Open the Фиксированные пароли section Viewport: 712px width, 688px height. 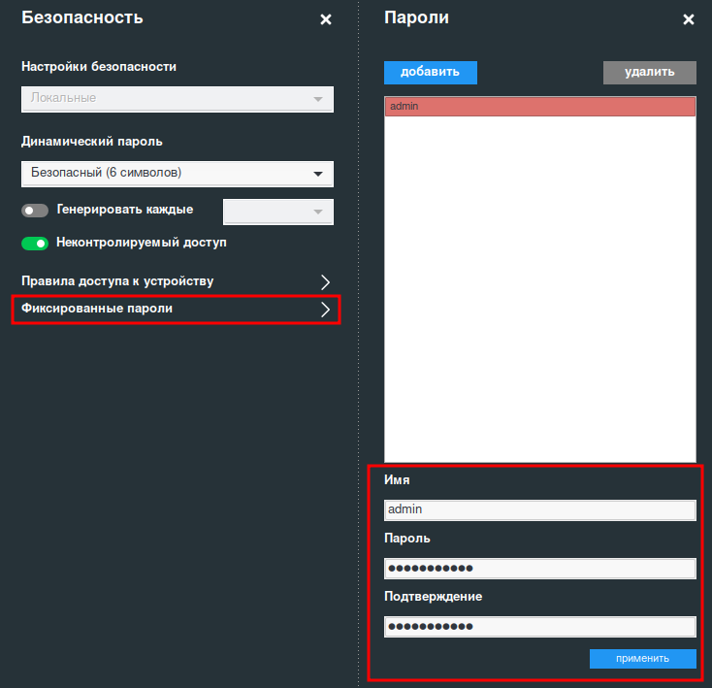tap(97, 310)
